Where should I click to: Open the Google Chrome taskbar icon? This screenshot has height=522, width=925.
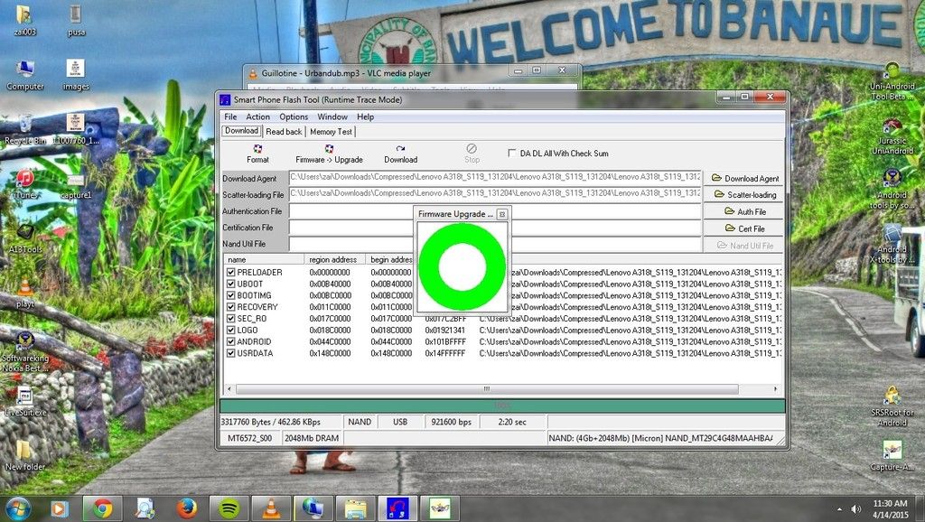pyautogui.click(x=102, y=508)
